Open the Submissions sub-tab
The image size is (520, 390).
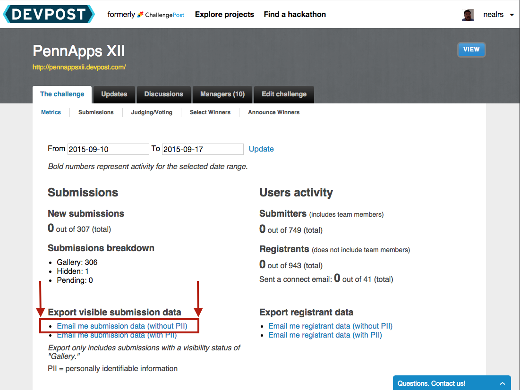click(96, 112)
